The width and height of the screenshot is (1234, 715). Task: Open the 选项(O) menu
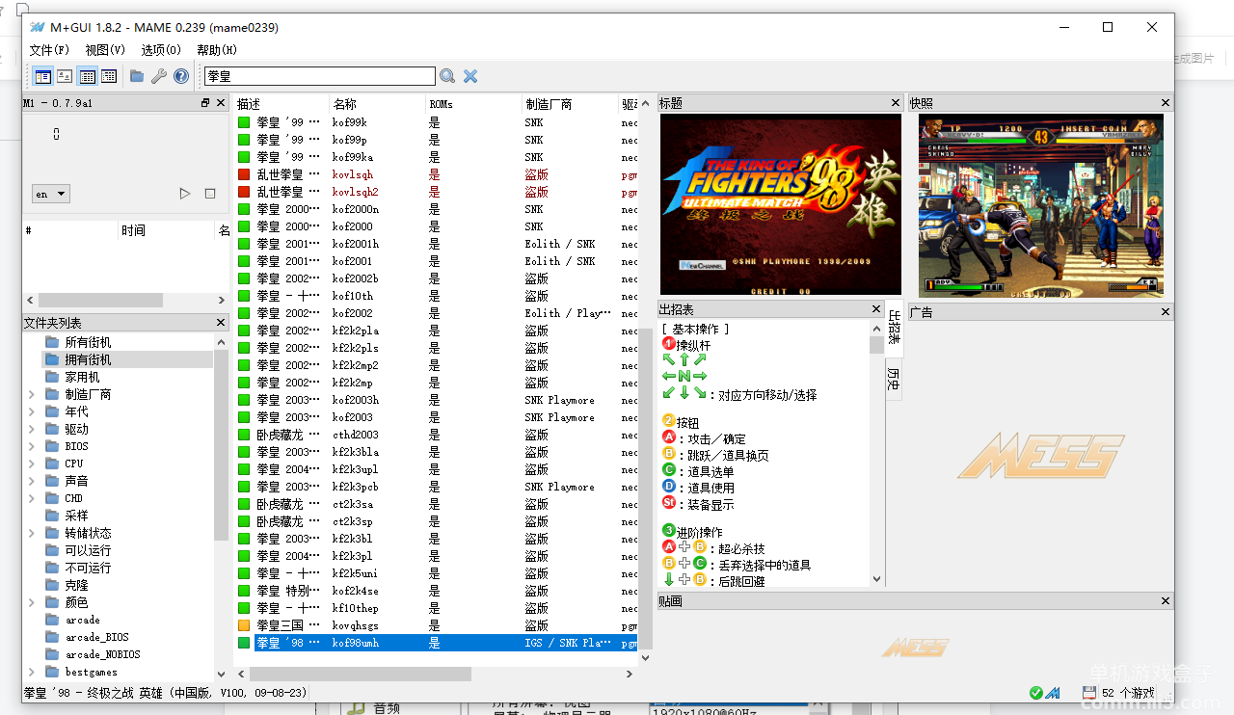[161, 50]
